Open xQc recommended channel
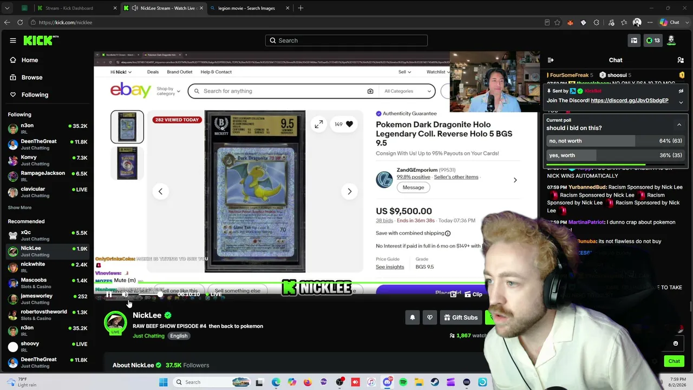The height and width of the screenshot is (390, 693). (x=48, y=236)
